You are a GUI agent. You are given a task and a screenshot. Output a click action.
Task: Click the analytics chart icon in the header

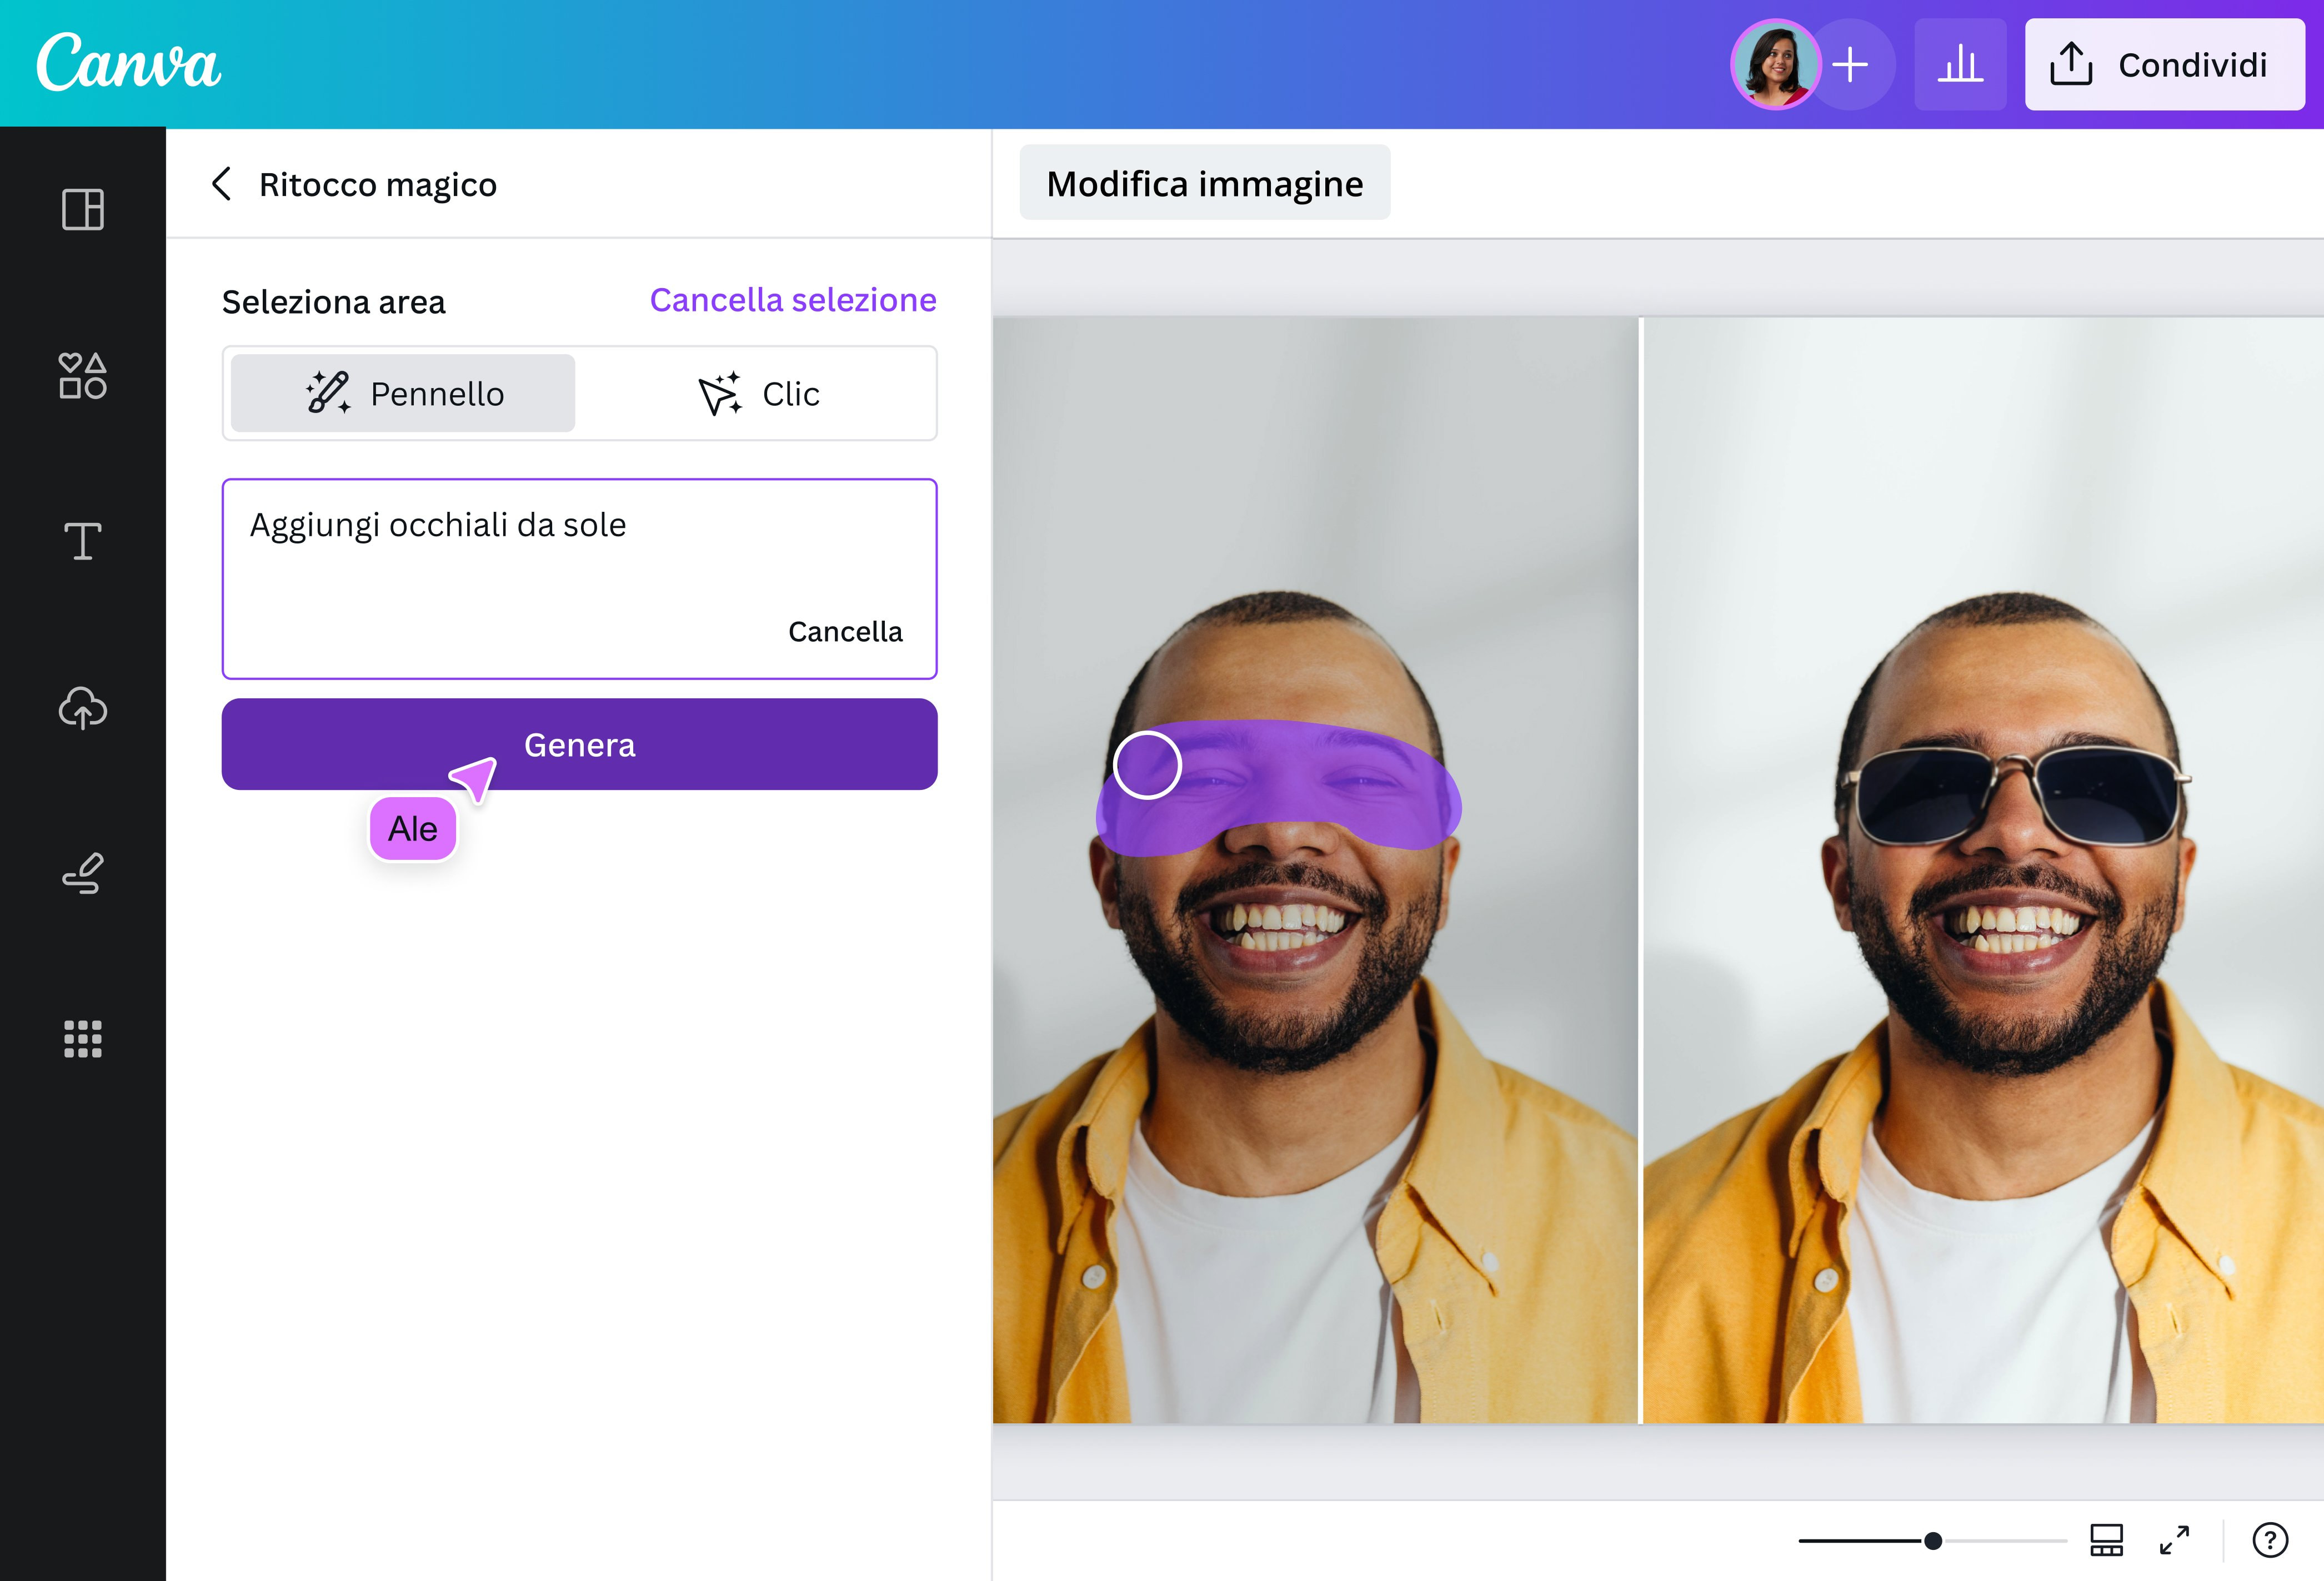point(1960,64)
